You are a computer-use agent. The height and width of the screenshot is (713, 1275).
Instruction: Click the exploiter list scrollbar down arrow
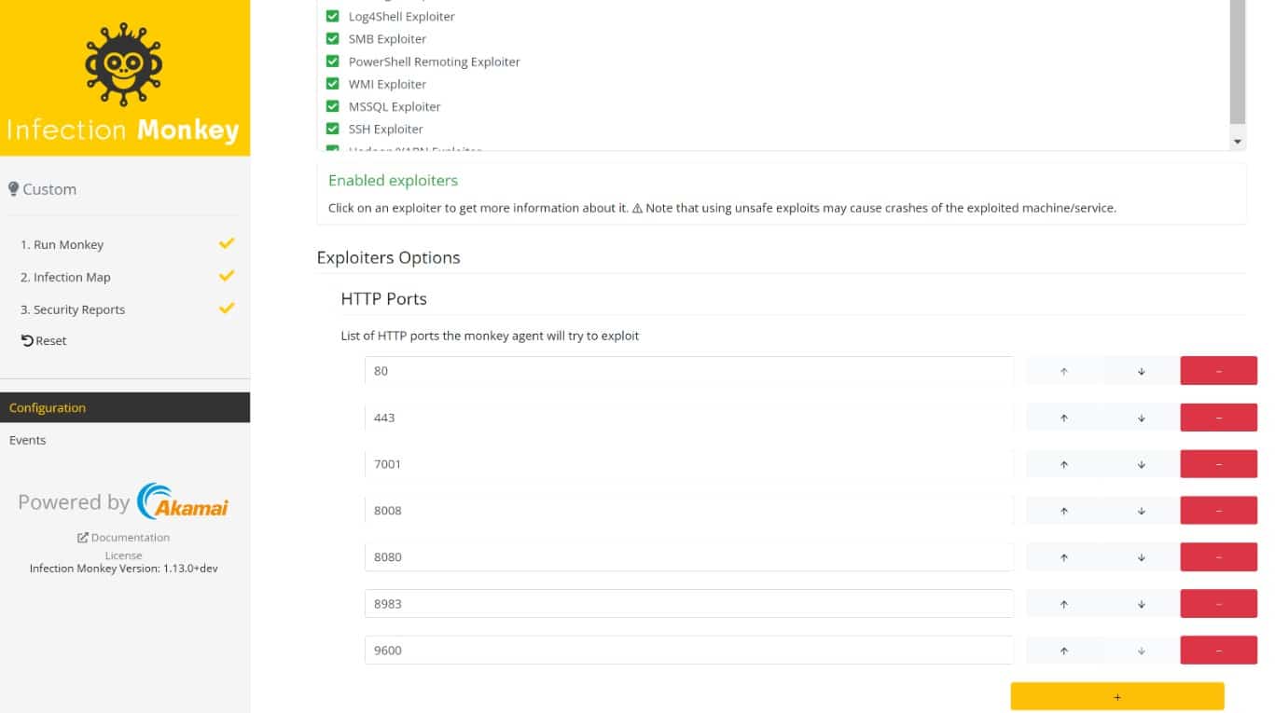pyautogui.click(x=1238, y=141)
